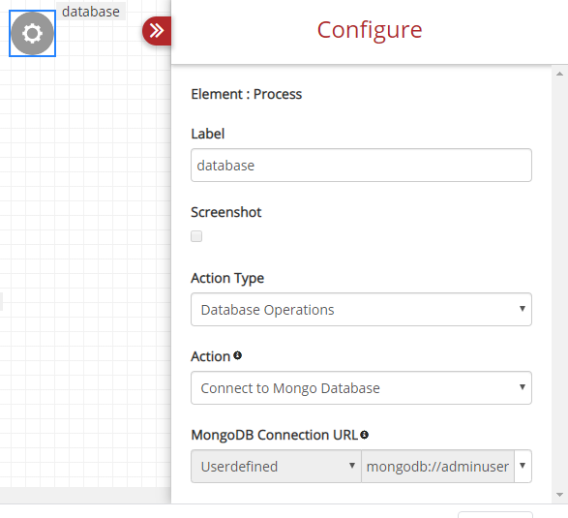Expand the Connect to Mongo Database dropdown

[x=361, y=387]
